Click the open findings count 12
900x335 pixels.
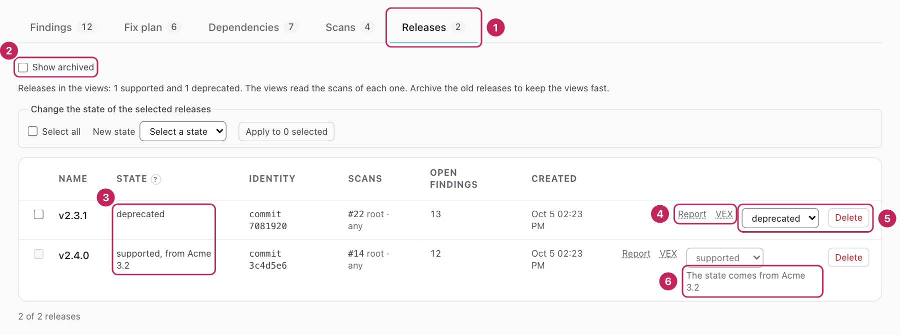tap(435, 254)
